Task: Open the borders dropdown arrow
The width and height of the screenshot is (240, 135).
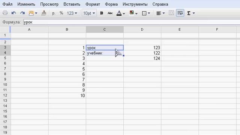Action: coord(149,13)
